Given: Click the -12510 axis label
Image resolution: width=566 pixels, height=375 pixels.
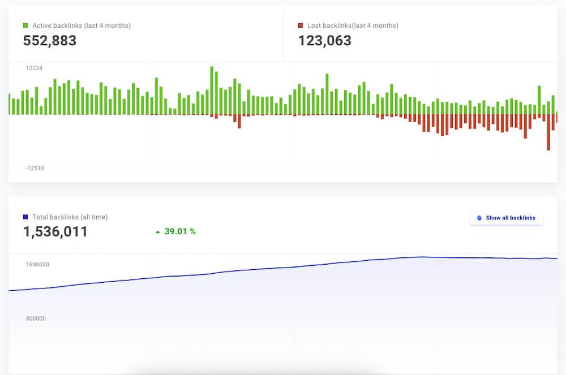Looking at the screenshot, I should [x=35, y=168].
